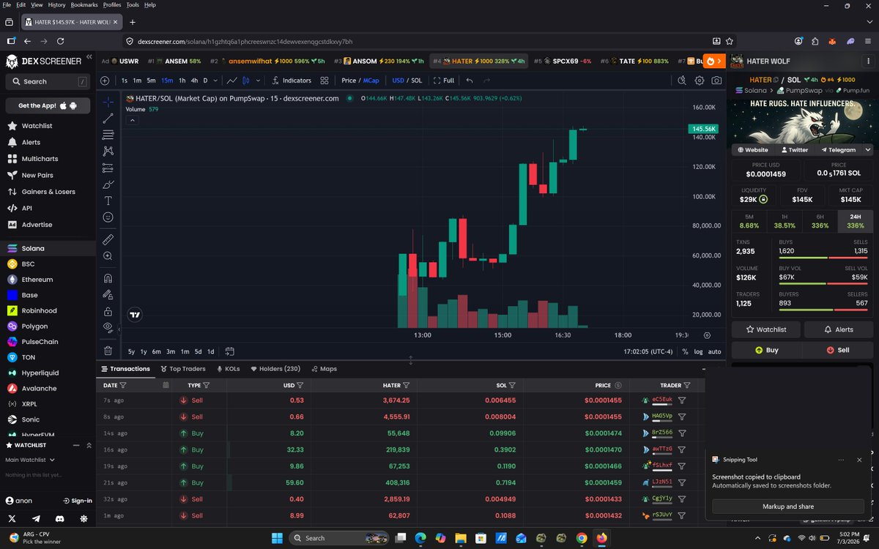Select the 24H stats tab
879x549 pixels.
(856, 221)
